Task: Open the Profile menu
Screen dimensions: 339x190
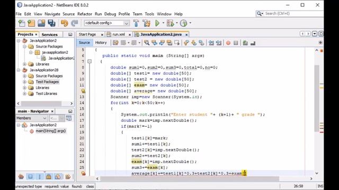Action: (124, 14)
